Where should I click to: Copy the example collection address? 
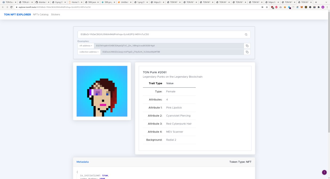[247, 52]
